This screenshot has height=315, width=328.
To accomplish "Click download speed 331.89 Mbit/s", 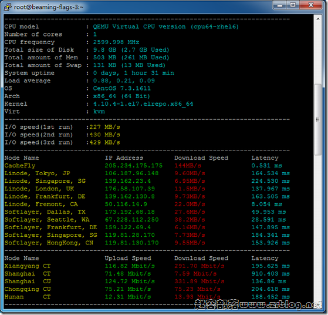I will (199, 282).
